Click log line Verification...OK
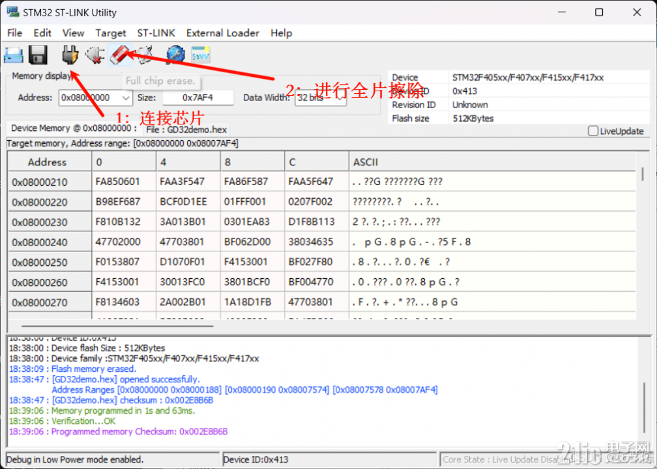Image resolution: width=657 pixels, height=469 pixels. coord(63,421)
